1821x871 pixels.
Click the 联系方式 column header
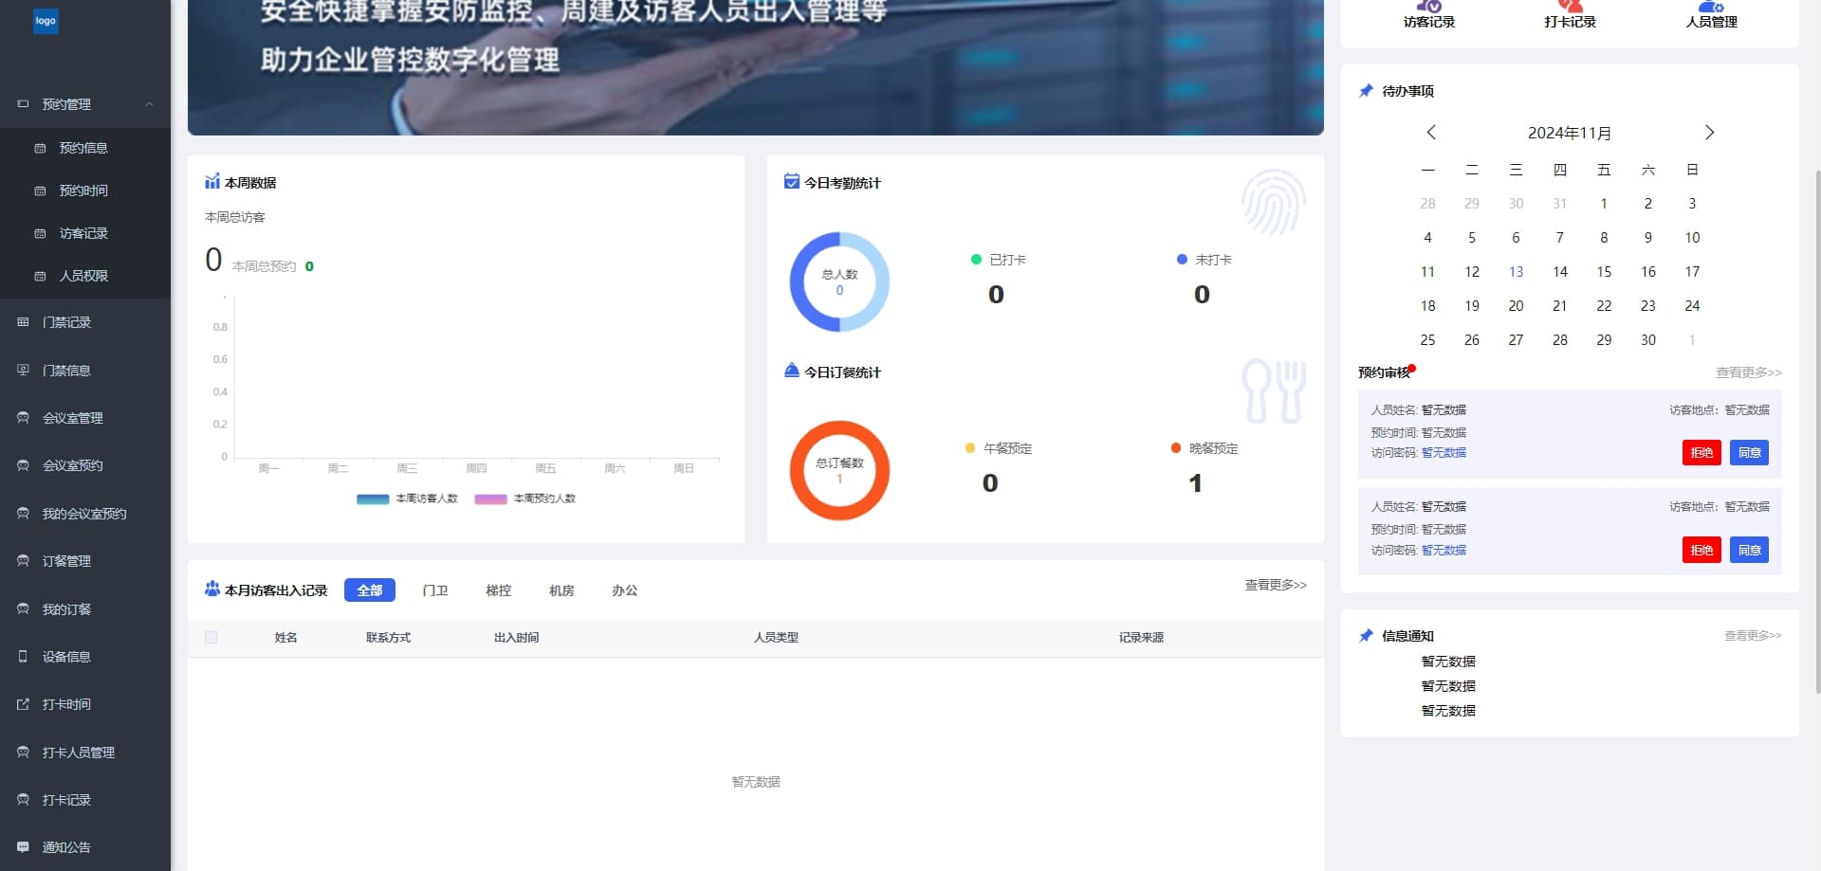click(x=388, y=638)
